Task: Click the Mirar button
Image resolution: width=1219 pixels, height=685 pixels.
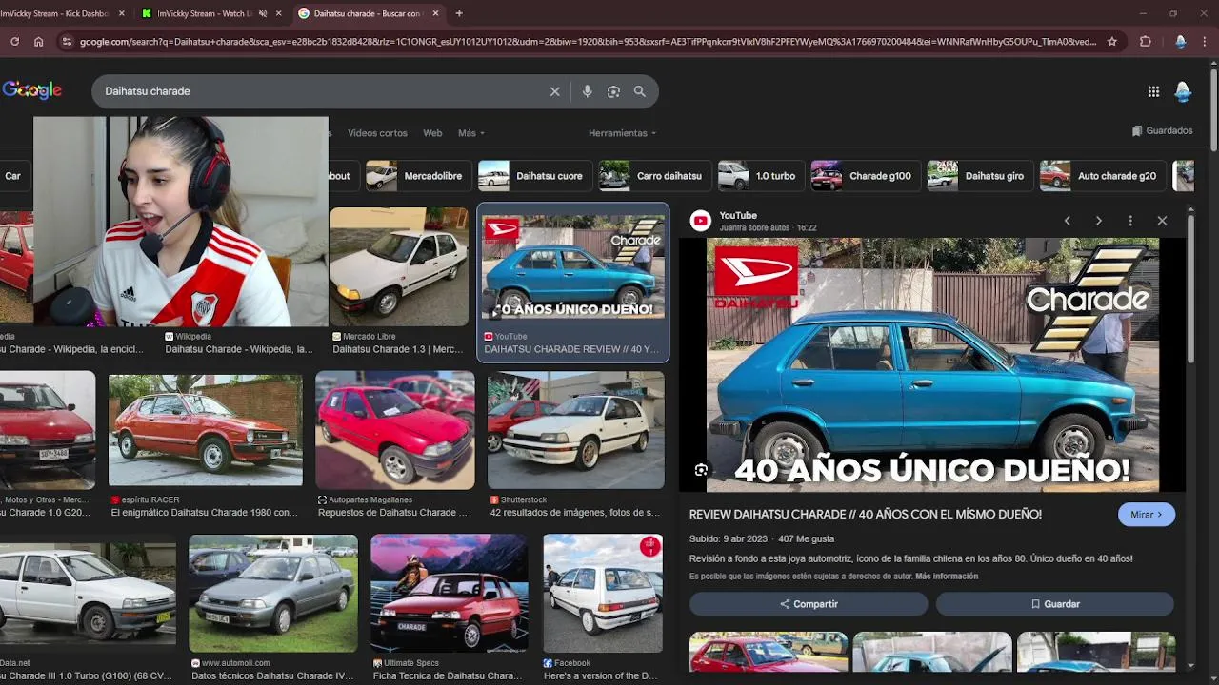Action: point(1147,515)
